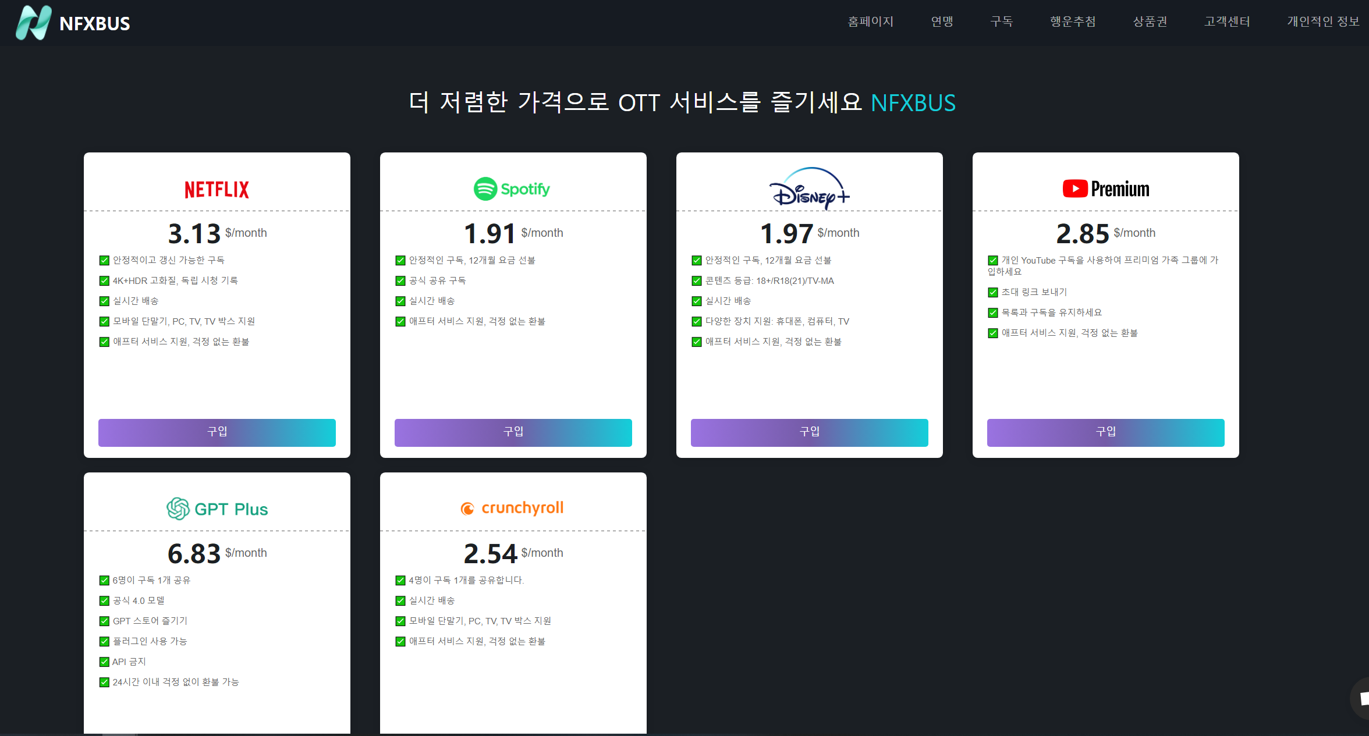Click the text '24시간 이내 걱정 없이 환불 가능'

pyautogui.click(x=176, y=682)
